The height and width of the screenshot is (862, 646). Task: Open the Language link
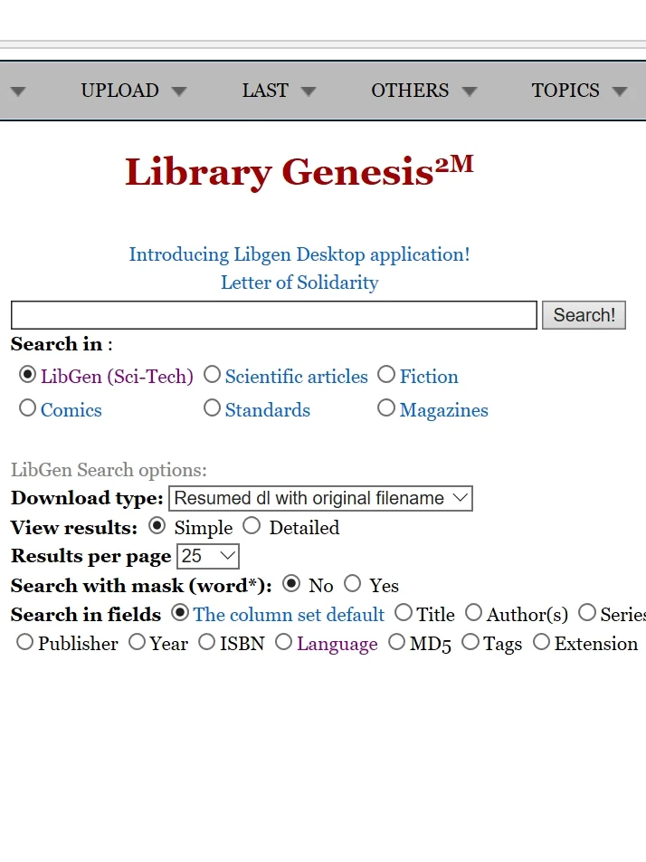point(337,645)
